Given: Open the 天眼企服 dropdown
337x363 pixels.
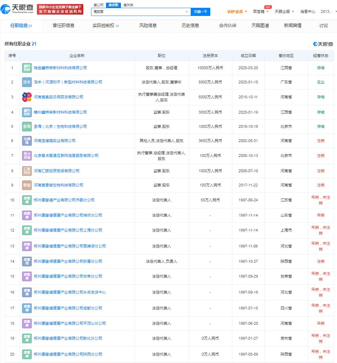Looking at the screenshot, I should pos(284,12).
